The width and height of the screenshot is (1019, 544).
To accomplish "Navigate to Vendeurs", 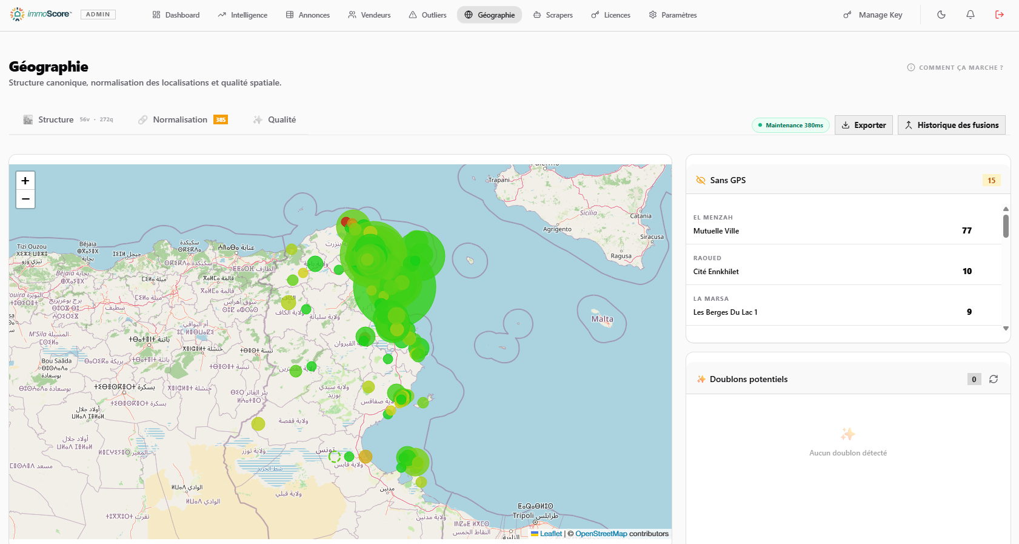I will [x=369, y=15].
